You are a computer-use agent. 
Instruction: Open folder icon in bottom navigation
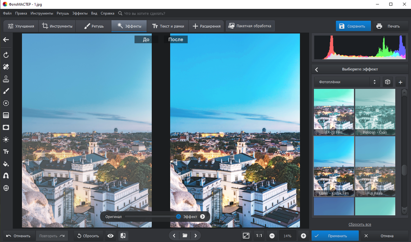[x=185, y=236]
